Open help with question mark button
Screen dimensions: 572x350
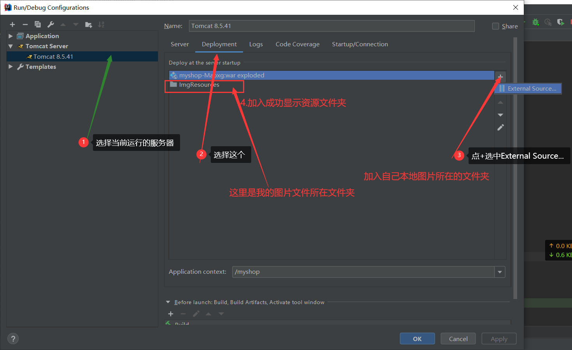coord(13,339)
